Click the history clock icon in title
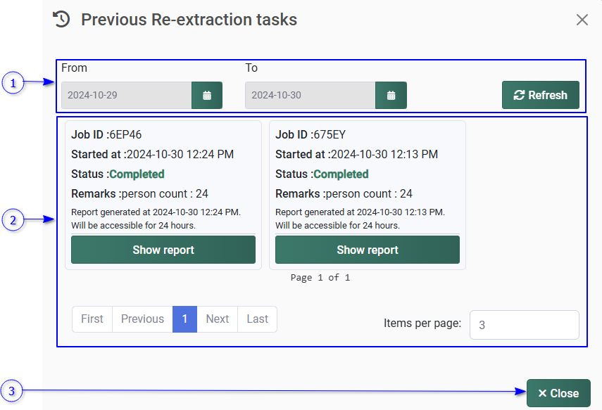Viewport: 602px width, 410px height. point(62,19)
